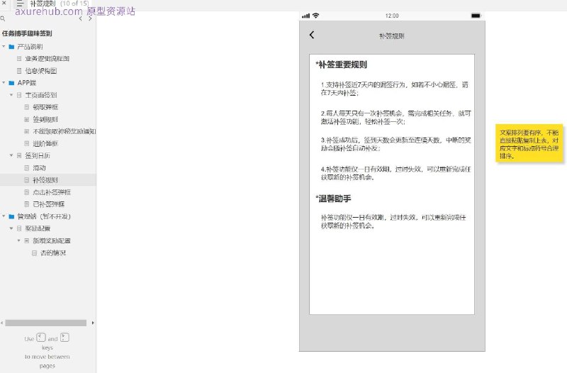567x373 pixels.
Task: Click the signal bars icon in phone status bar
Action: pyautogui.click(x=306, y=16)
